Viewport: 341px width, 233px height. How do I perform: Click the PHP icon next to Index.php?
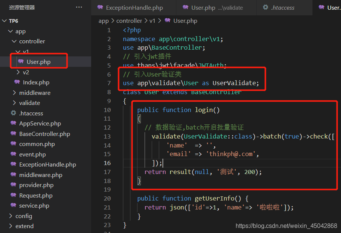[x=17, y=82]
